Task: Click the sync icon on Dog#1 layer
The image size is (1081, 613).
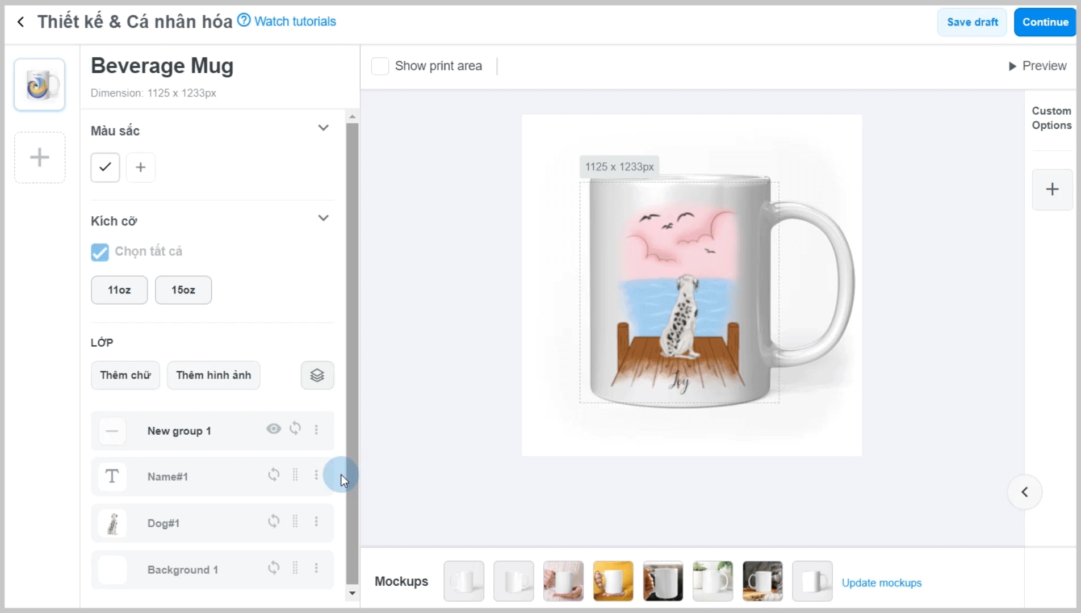Action: coord(274,521)
